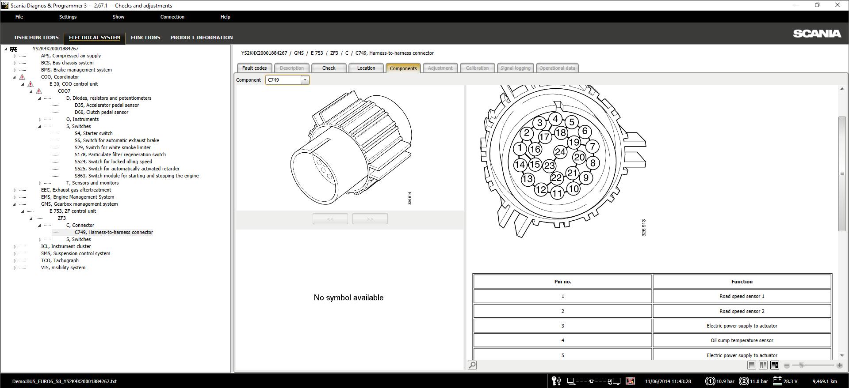The height and width of the screenshot is (388, 849).
Task: Open the Location tab
Action: tap(366, 68)
